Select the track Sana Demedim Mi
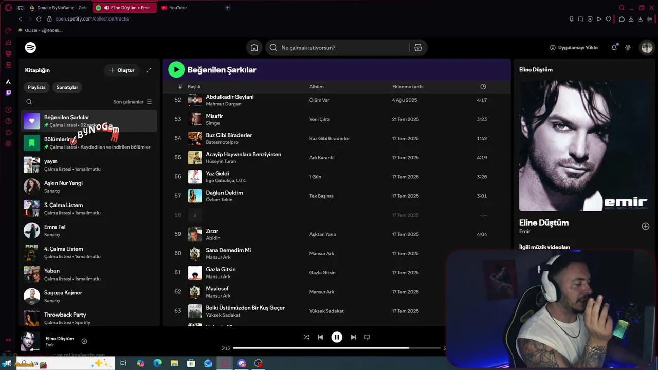Image resolution: width=658 pixels, height=370 pixels. [228, 250]
